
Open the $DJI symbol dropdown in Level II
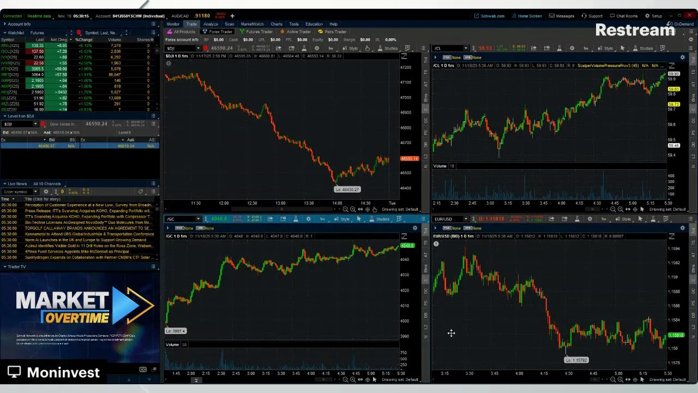[36, 124]
